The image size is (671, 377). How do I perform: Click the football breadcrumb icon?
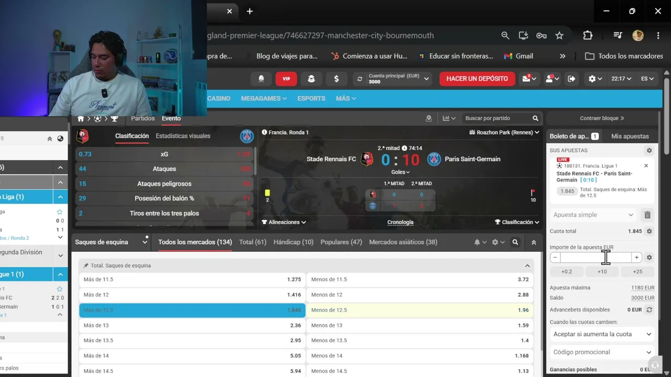point(98,119)
